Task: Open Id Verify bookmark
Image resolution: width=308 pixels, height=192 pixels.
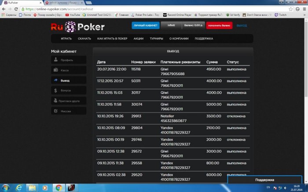Action: 233,14
